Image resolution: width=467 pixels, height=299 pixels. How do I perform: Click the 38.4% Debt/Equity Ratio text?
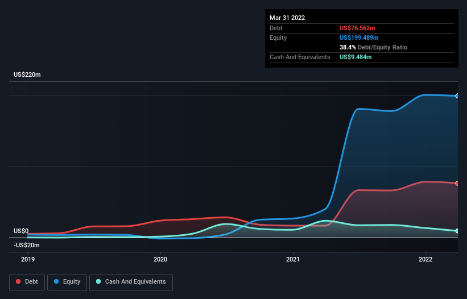click(374, 47)
